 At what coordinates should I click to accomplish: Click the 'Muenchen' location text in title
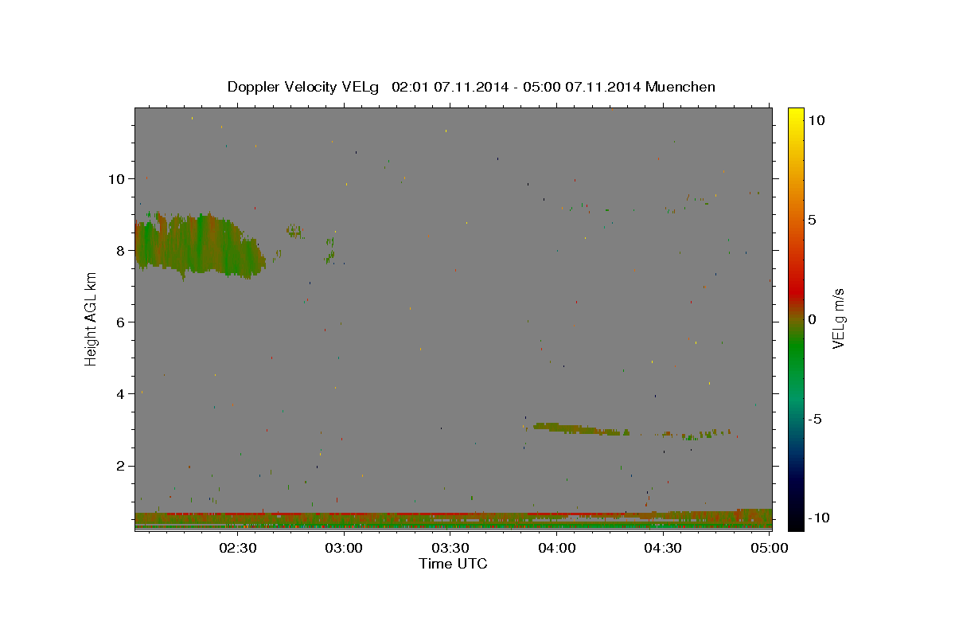click(682, 87)
